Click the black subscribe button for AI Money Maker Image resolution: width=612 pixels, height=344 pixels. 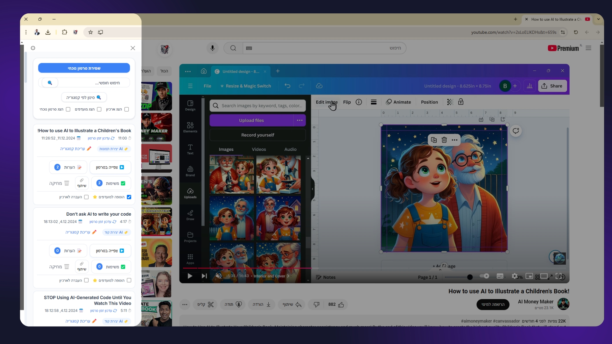tap(493, 305)
